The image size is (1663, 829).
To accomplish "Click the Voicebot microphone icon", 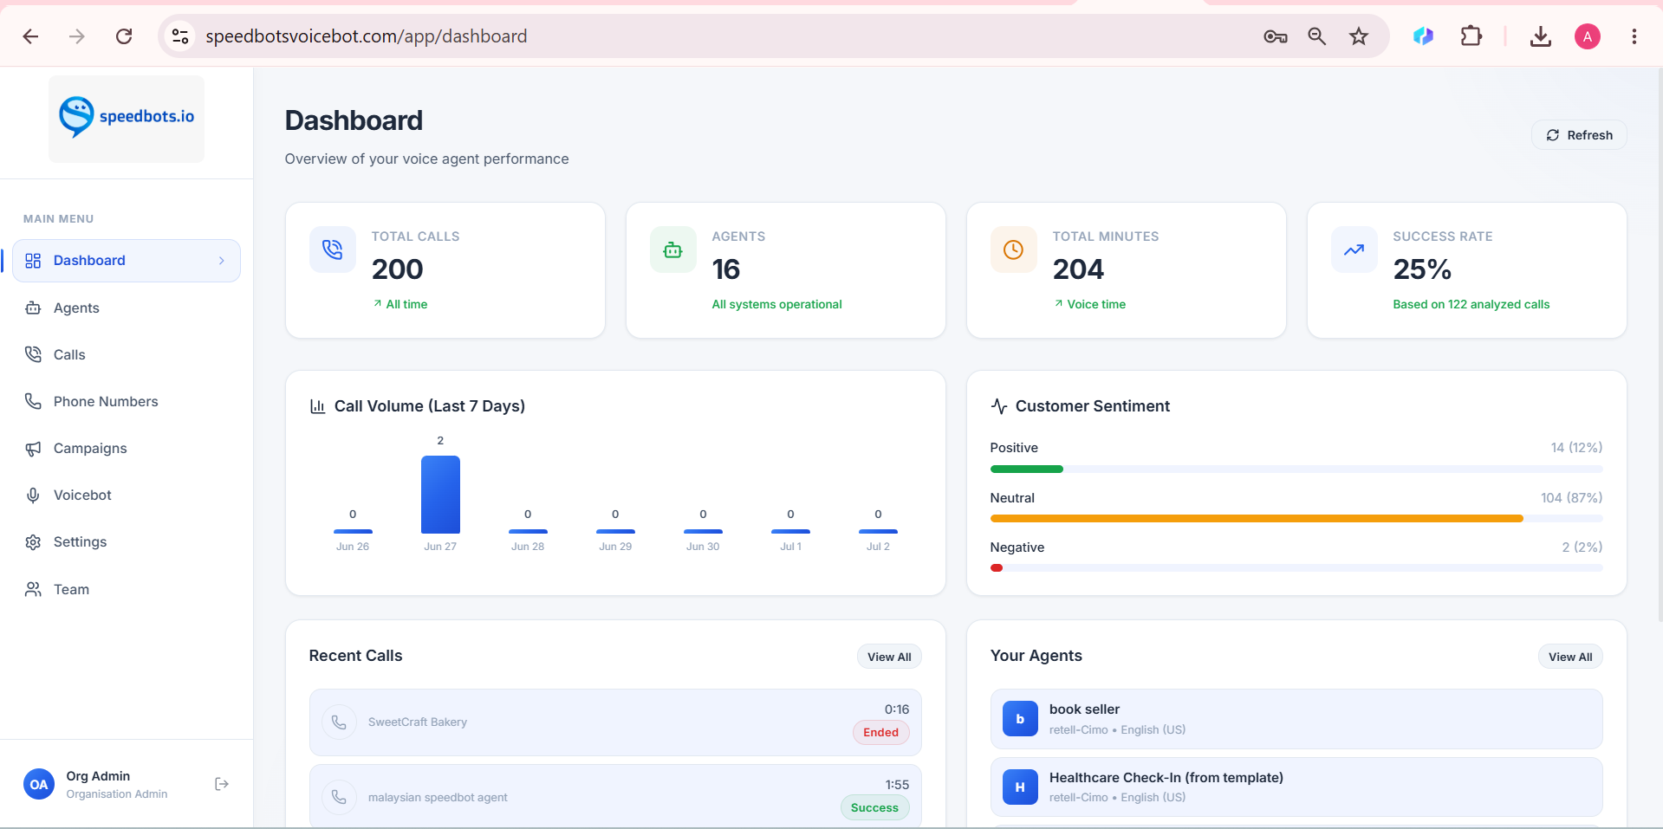I will 33,495.
